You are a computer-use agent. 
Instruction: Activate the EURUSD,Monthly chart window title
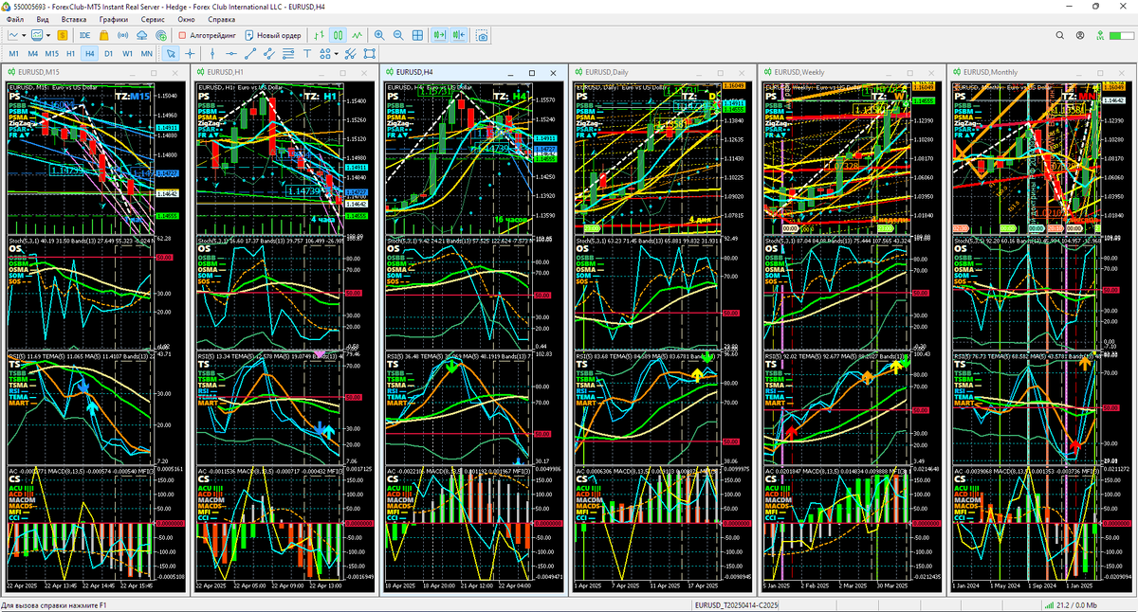tap(991, 72)
